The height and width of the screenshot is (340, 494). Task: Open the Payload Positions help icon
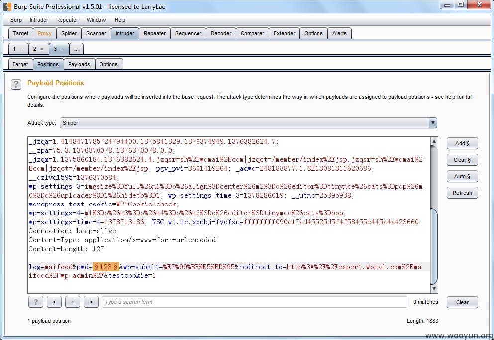[x=16, y=84]
